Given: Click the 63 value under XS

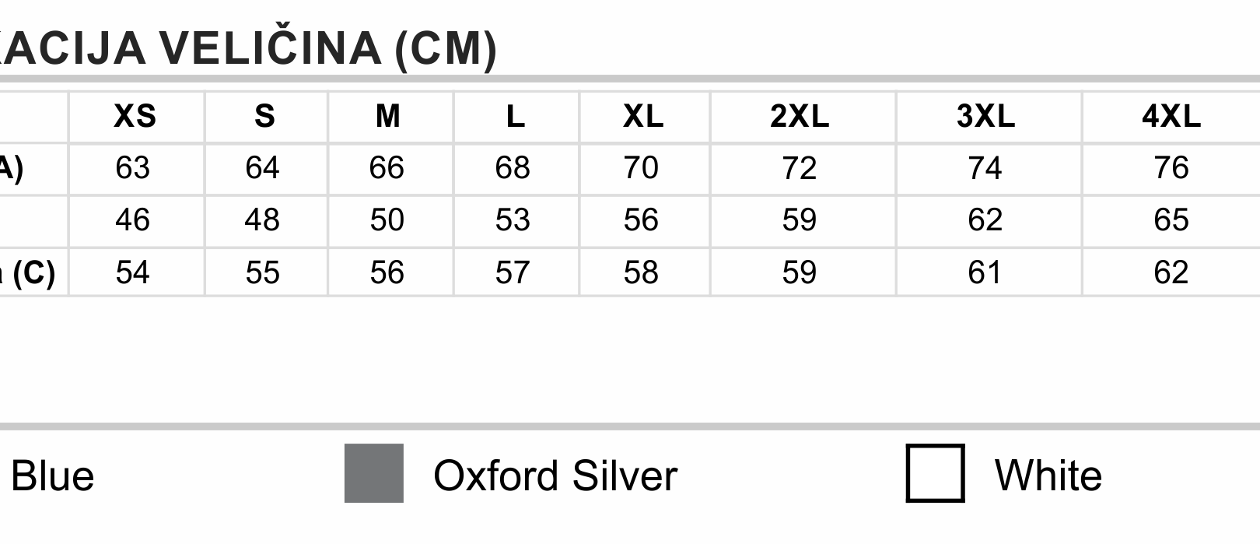Looking at the screenshot, I should point(132,168).
